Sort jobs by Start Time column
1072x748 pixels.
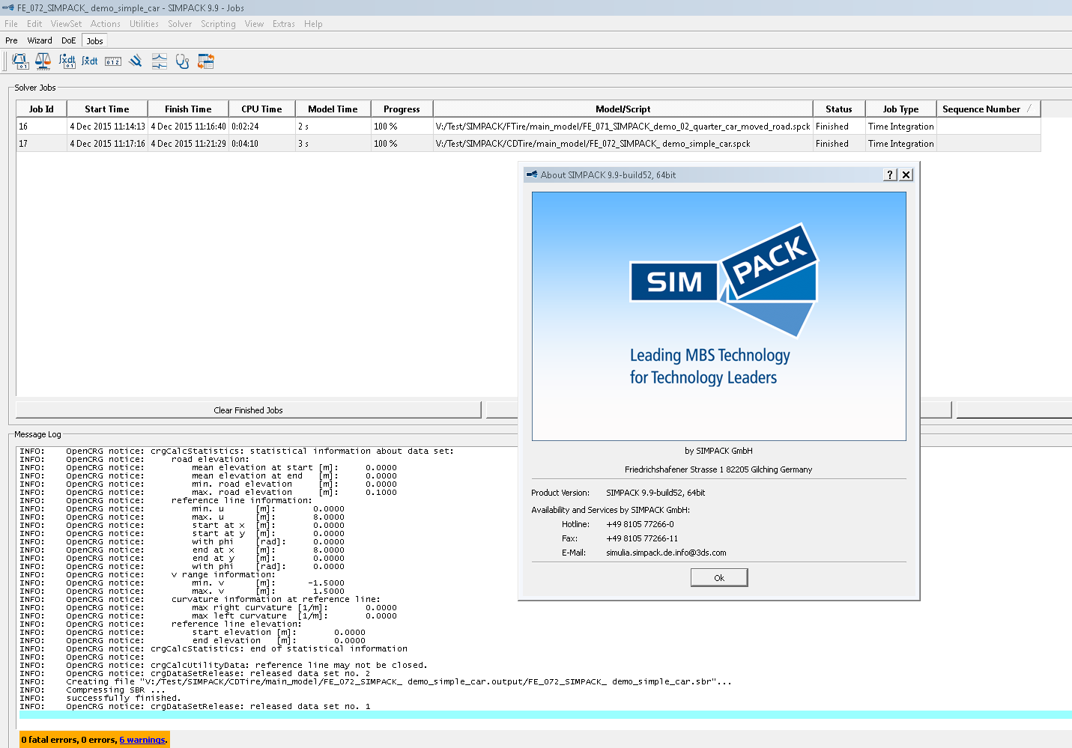point(107,109)
